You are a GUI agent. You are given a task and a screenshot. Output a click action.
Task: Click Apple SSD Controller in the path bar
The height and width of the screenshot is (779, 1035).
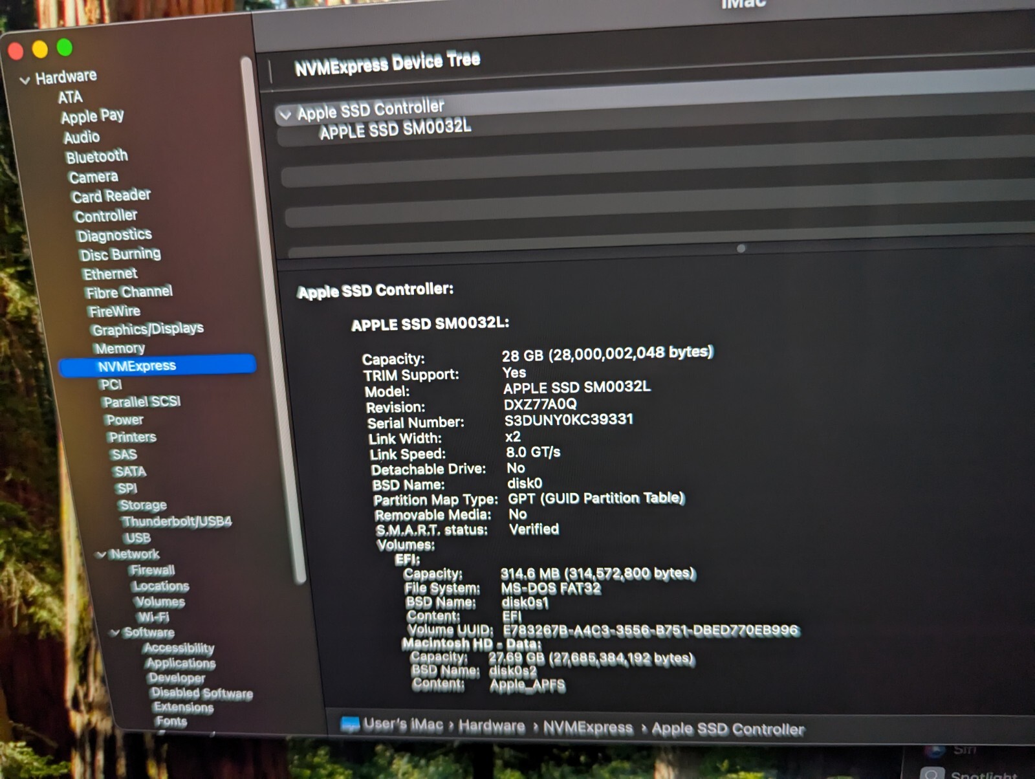tap(728, 729)
